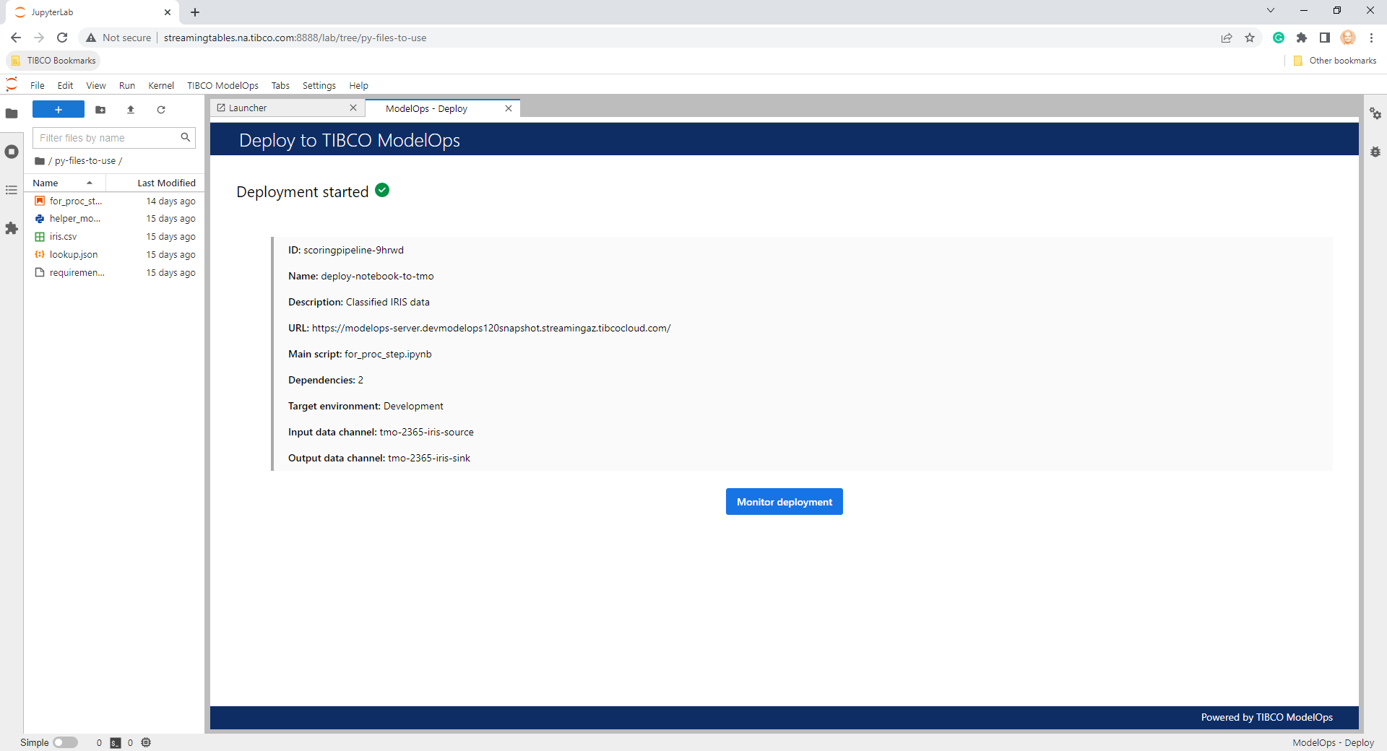This screenshot has height=751, width=1387.
Task: Click the browser address bar URL
Action: 295,38
